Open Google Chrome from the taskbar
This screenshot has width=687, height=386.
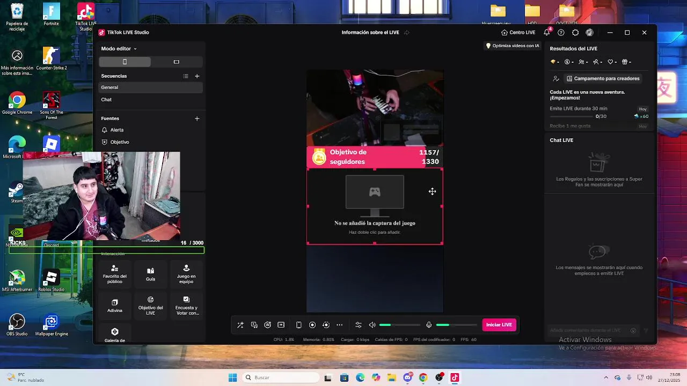pos(423,377)
